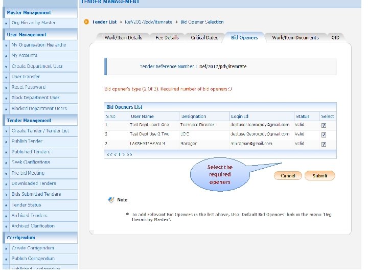Click the Master Management section header
368x276 pixels.
(x=40, y=13)
